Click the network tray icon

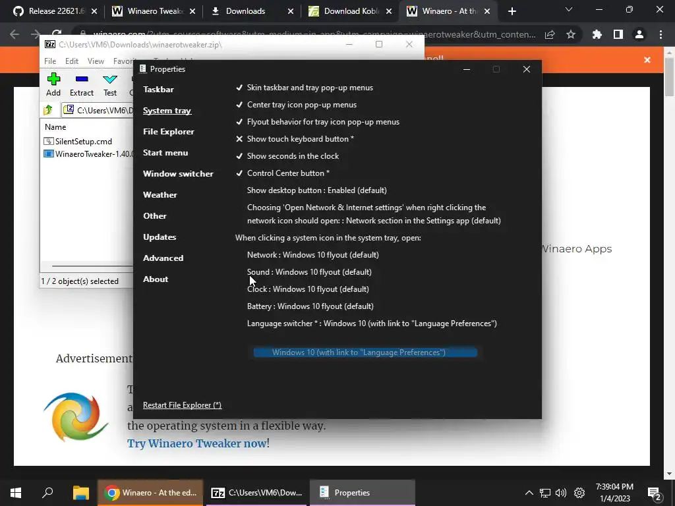[x=545, y=493]
